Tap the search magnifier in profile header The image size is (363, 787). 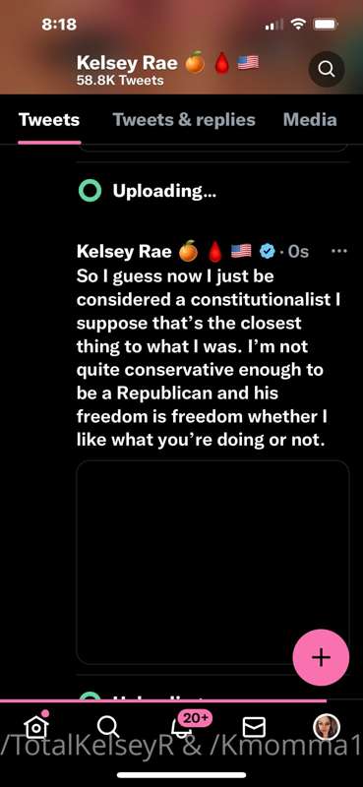327,69
